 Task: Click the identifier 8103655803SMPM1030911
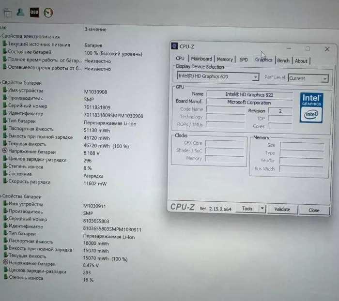[x=112, y=229]
